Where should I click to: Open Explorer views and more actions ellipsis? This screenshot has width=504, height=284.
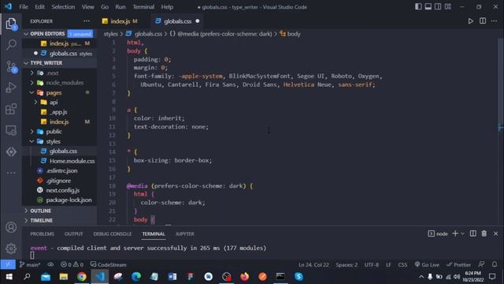[87, 21]
